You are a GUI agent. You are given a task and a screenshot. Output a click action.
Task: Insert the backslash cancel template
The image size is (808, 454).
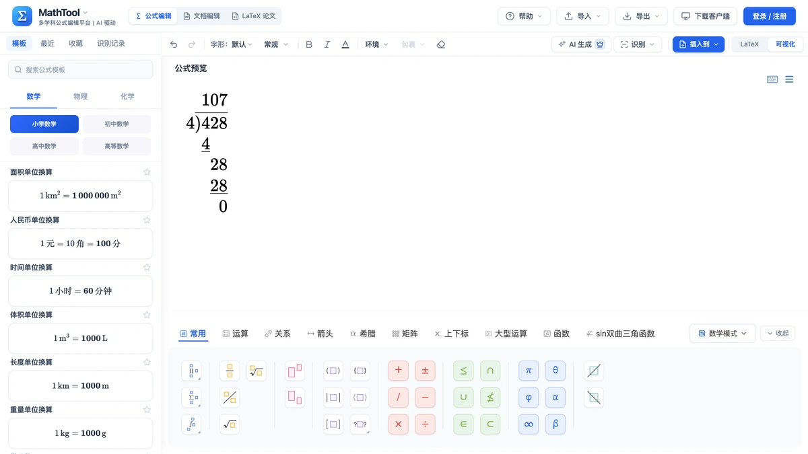tap(594, 398)
